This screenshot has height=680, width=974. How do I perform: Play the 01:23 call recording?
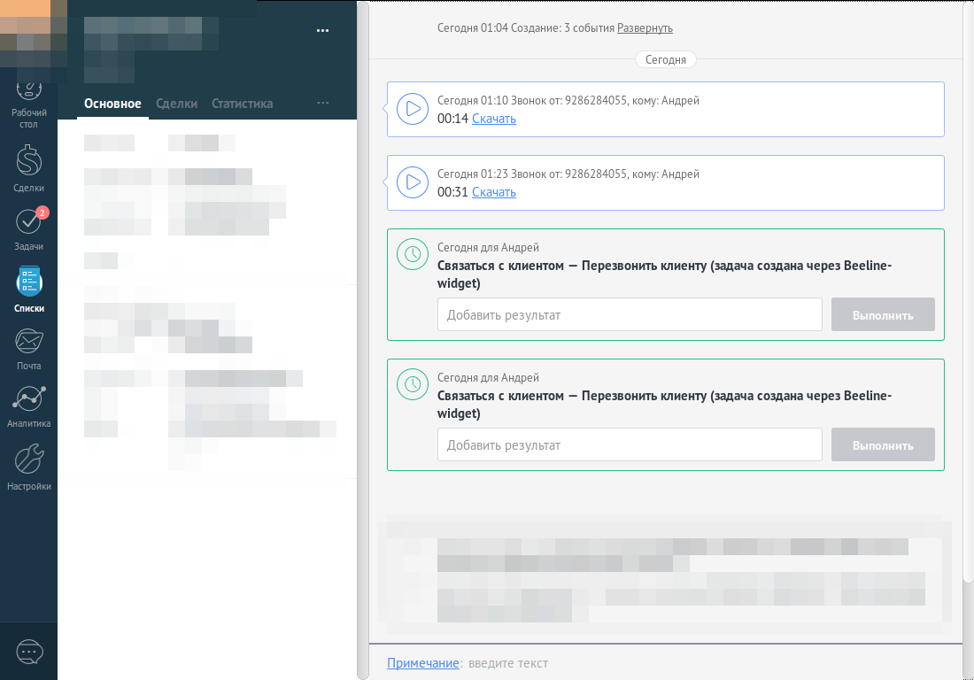tap(413, 182)
